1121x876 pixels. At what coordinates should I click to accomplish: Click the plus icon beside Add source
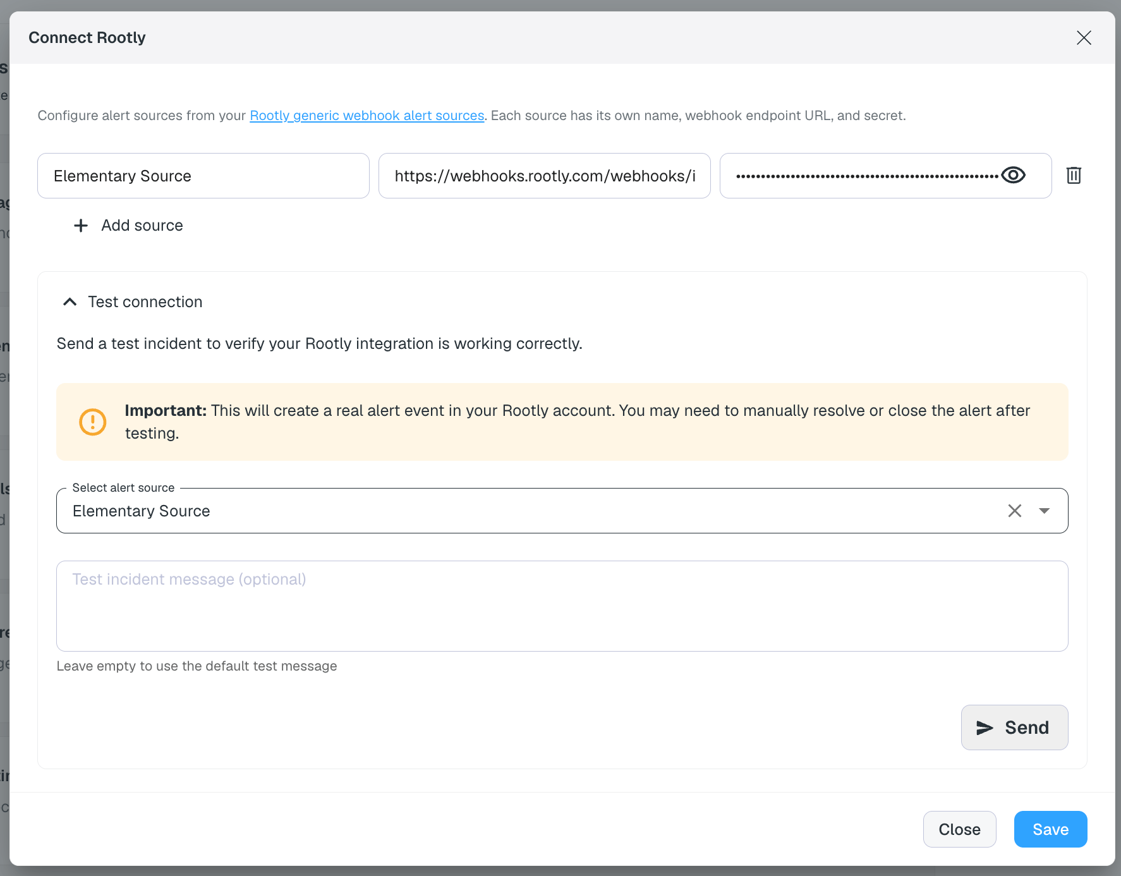click(81, 226)
